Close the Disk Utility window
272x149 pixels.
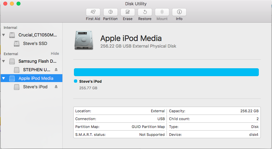(x=5, y=4)
